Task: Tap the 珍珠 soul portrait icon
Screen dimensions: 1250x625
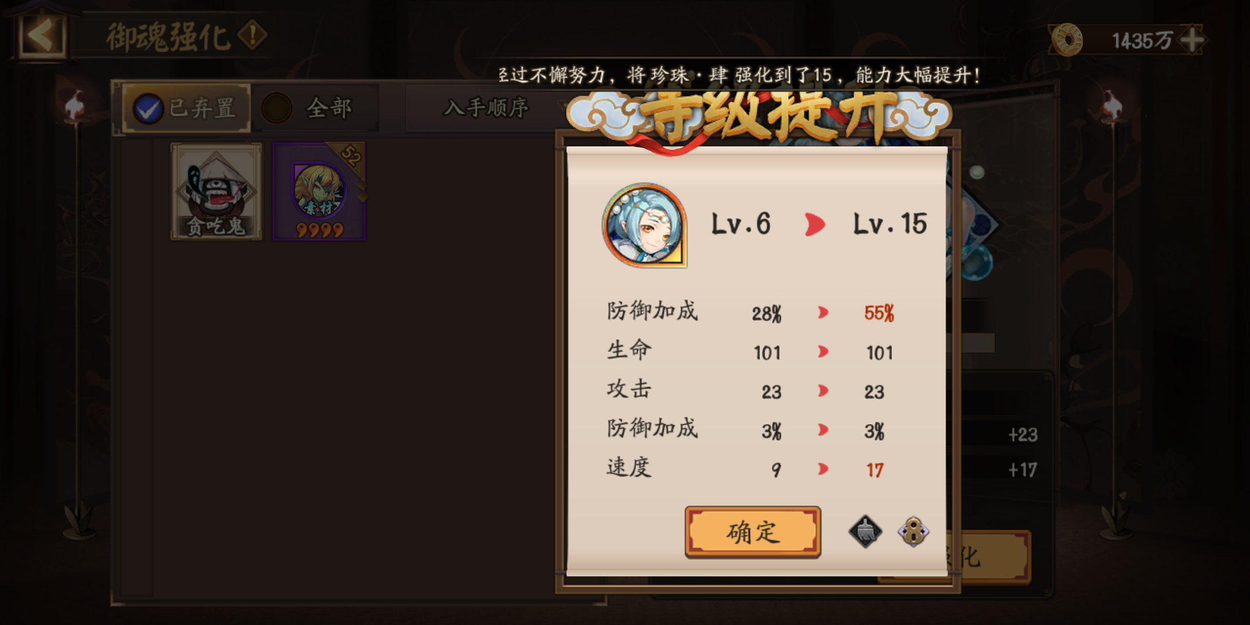Action: 645,226
